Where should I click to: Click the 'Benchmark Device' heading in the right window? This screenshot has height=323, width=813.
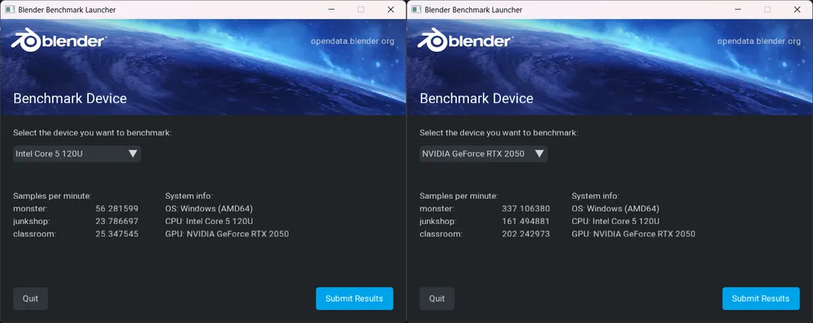476,98
